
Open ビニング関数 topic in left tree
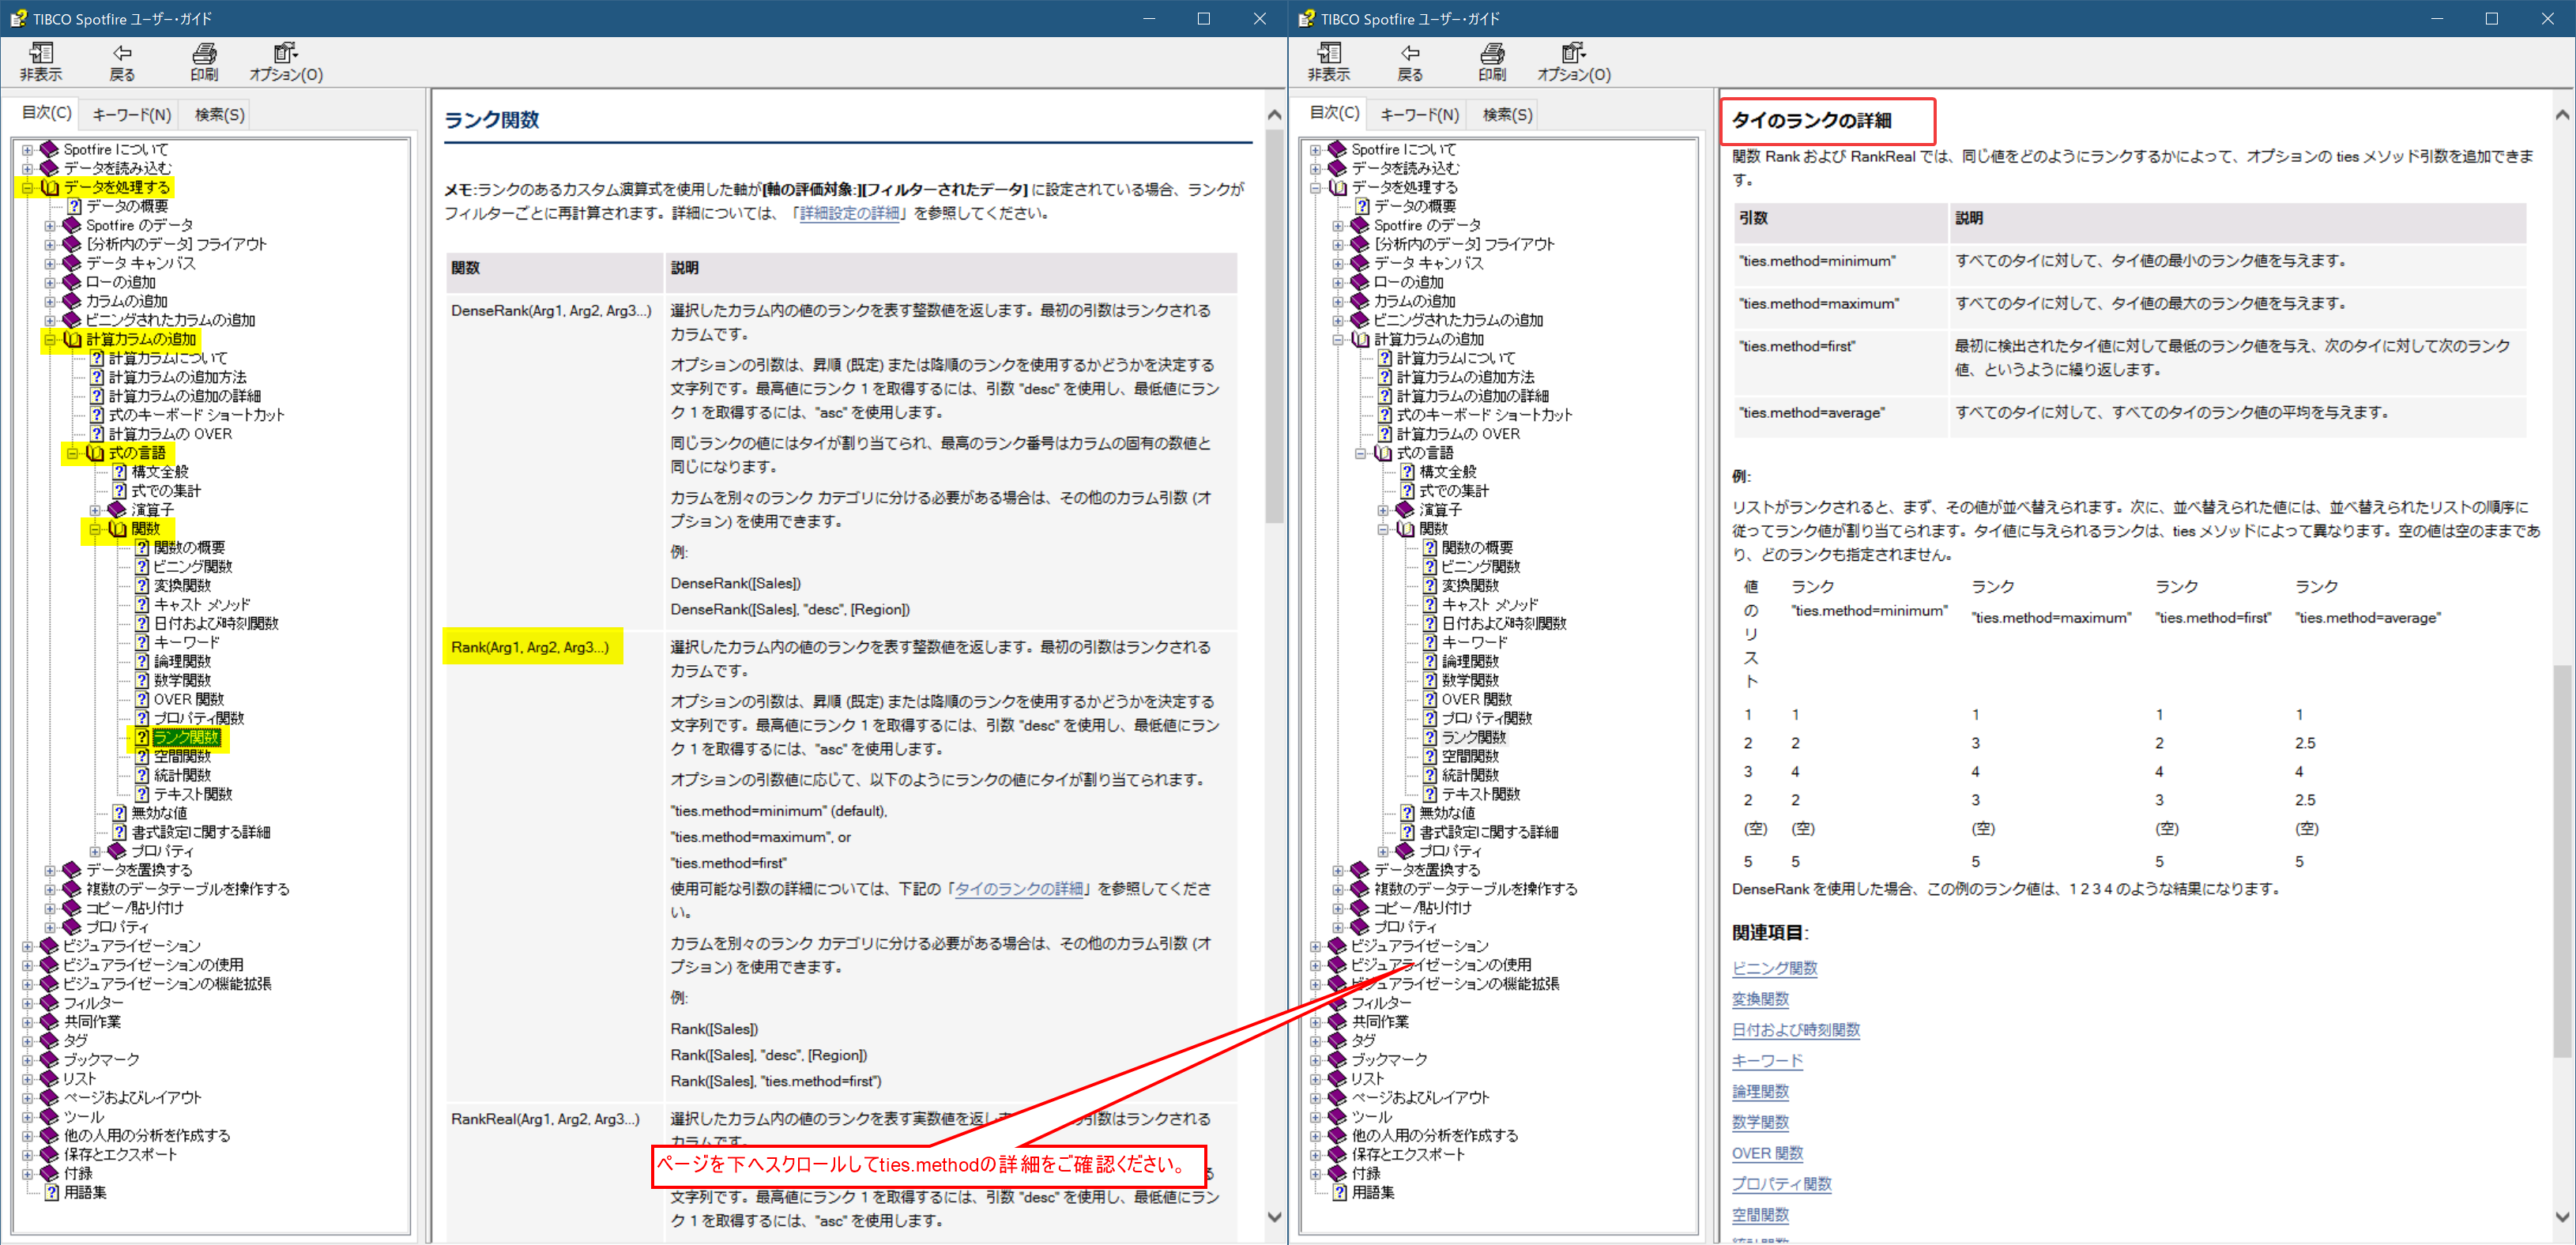pyautogui.click(x=193, y=566)
